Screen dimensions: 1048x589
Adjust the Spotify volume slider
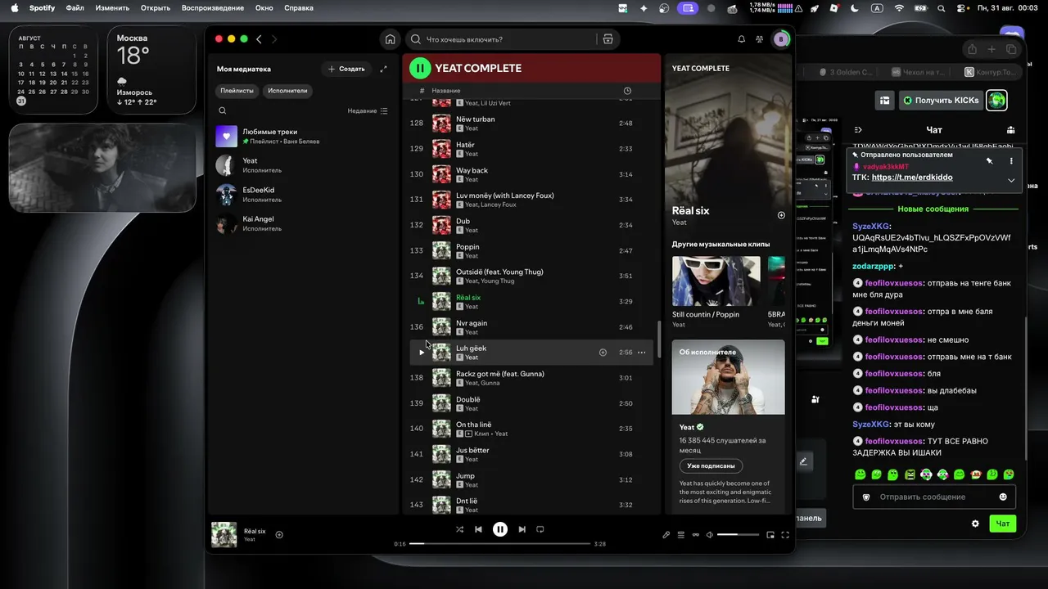(x=739, y=535)
